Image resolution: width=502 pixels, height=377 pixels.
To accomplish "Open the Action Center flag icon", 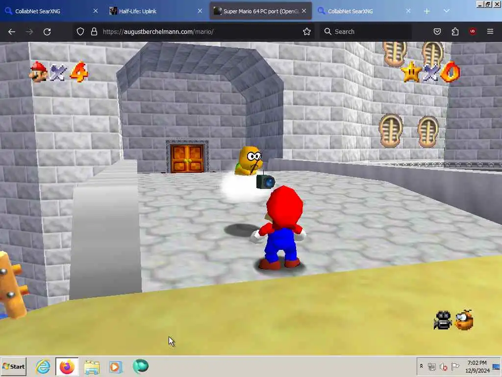I will pyautogui.click(x=455, y=366).
